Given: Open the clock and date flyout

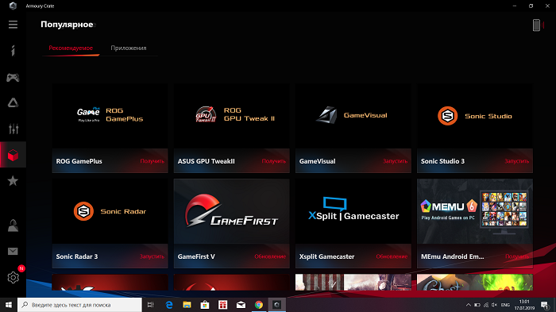Looking at the screenshot, I should tap(524, 305).
